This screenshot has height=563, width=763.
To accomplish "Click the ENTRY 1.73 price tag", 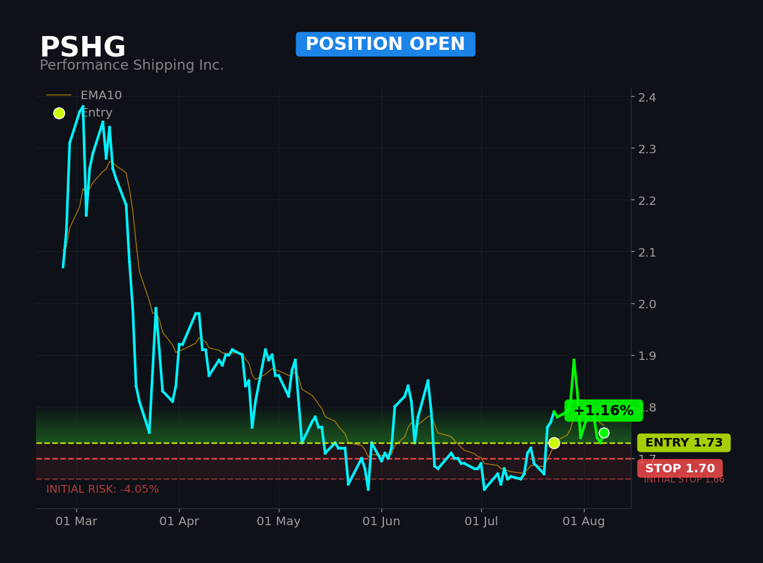I will 684,443.
